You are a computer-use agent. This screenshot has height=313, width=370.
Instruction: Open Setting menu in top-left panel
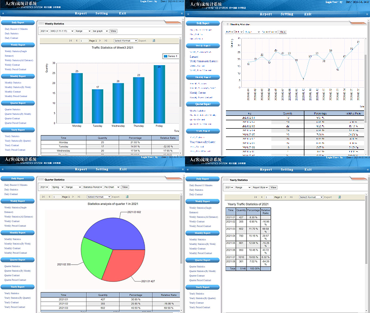pos(102,14)
